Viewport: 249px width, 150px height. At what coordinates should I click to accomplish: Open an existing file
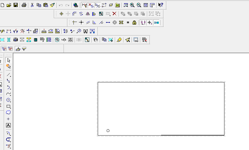[x=9, y=5]
